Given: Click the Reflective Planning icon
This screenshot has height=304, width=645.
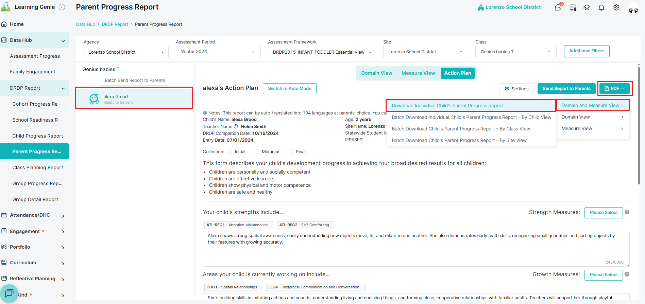Looking at the screenshot, I should pyautogui.click(x=4, y=279).
